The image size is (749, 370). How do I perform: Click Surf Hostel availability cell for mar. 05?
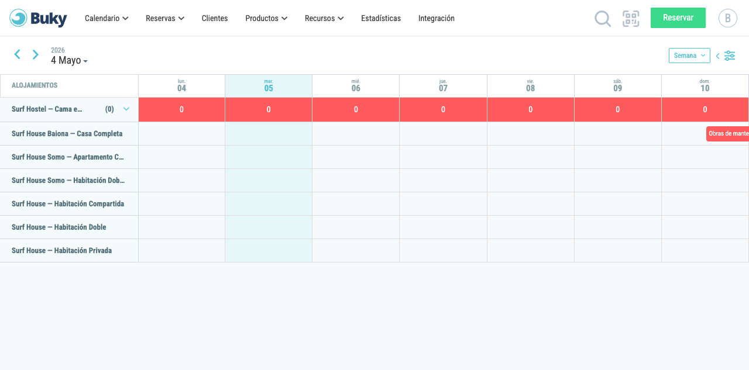point(269,109)
